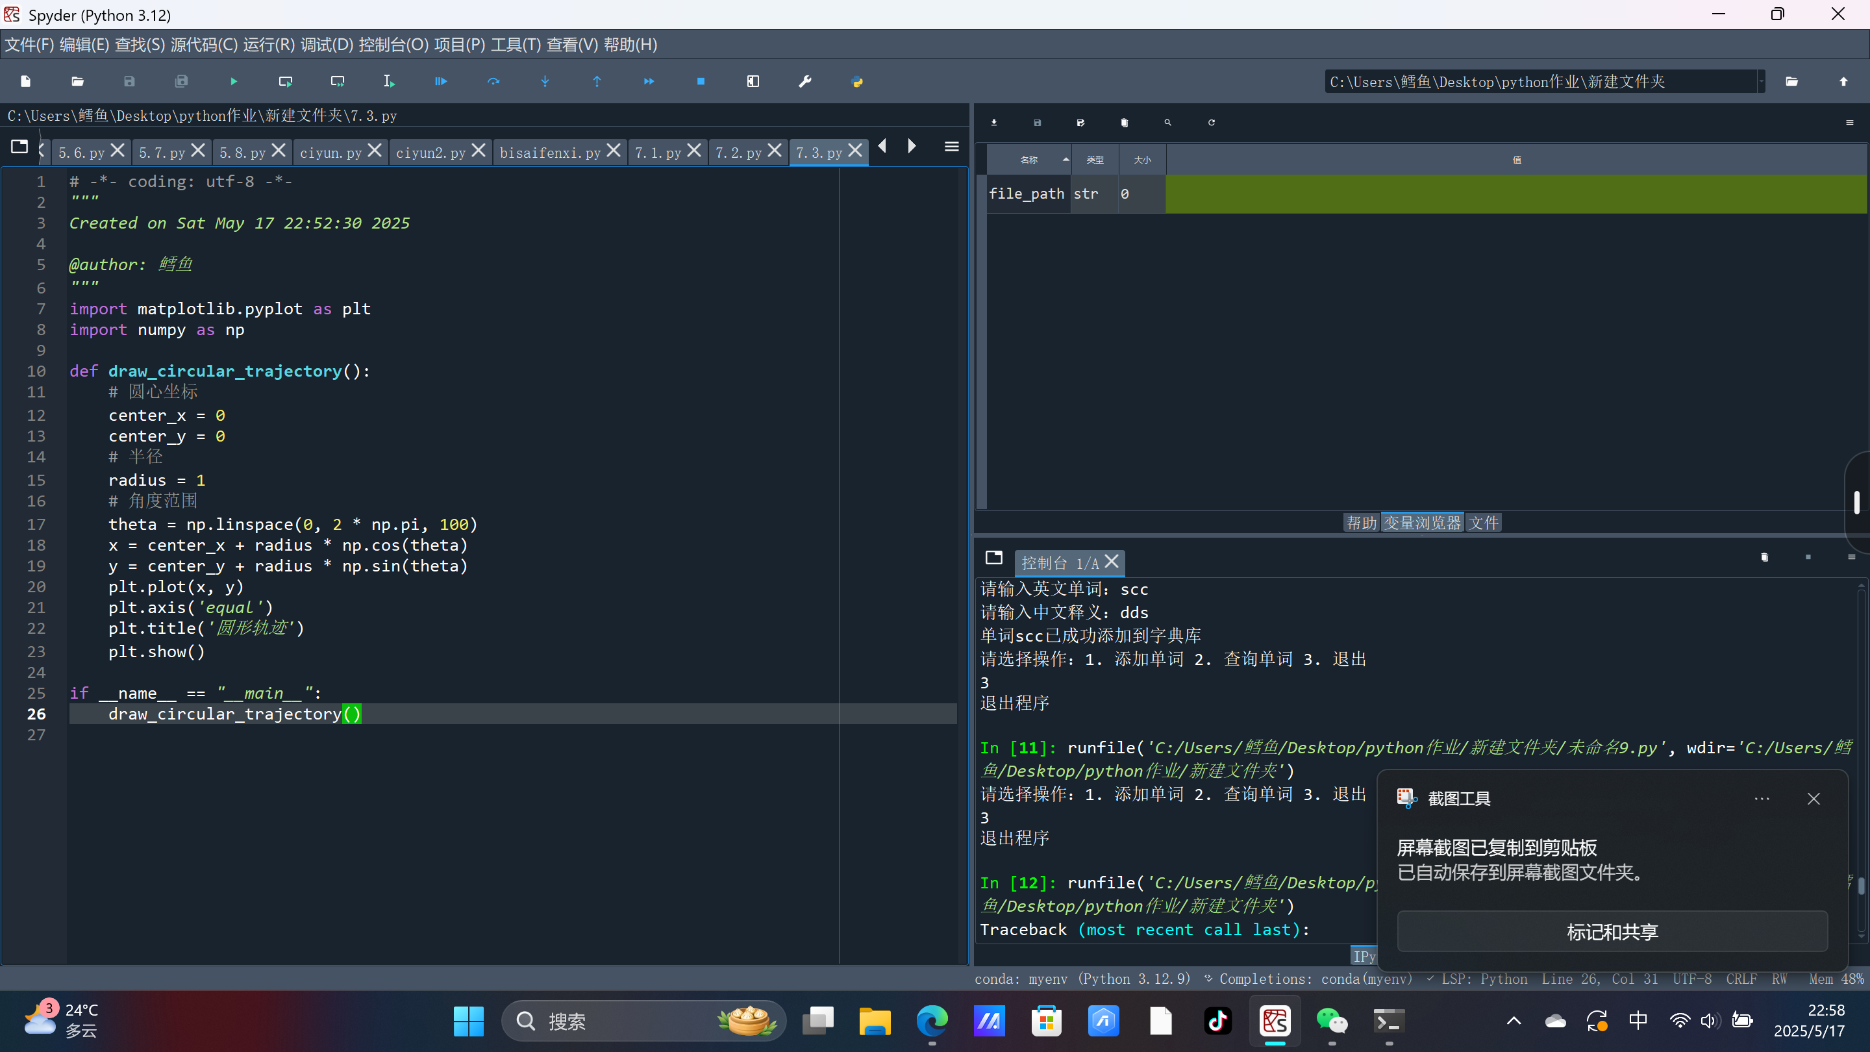Image resolution: width=1870 pixels, height=1052 pixels.
Task: Click Open file folder icon in toolbar
Action: (x=78, y=81)
